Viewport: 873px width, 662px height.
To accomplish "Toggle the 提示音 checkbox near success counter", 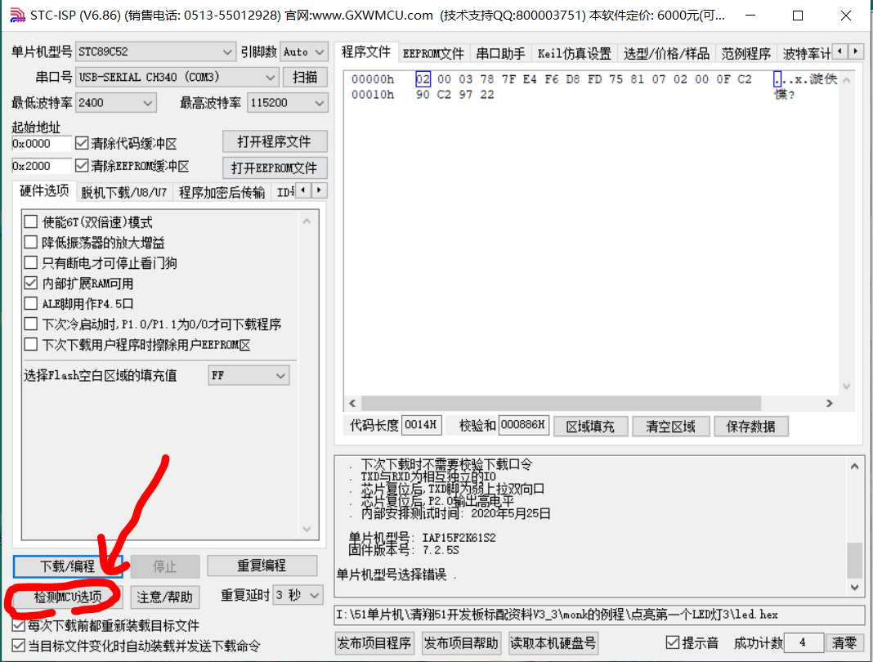I will tap(673, 642).
